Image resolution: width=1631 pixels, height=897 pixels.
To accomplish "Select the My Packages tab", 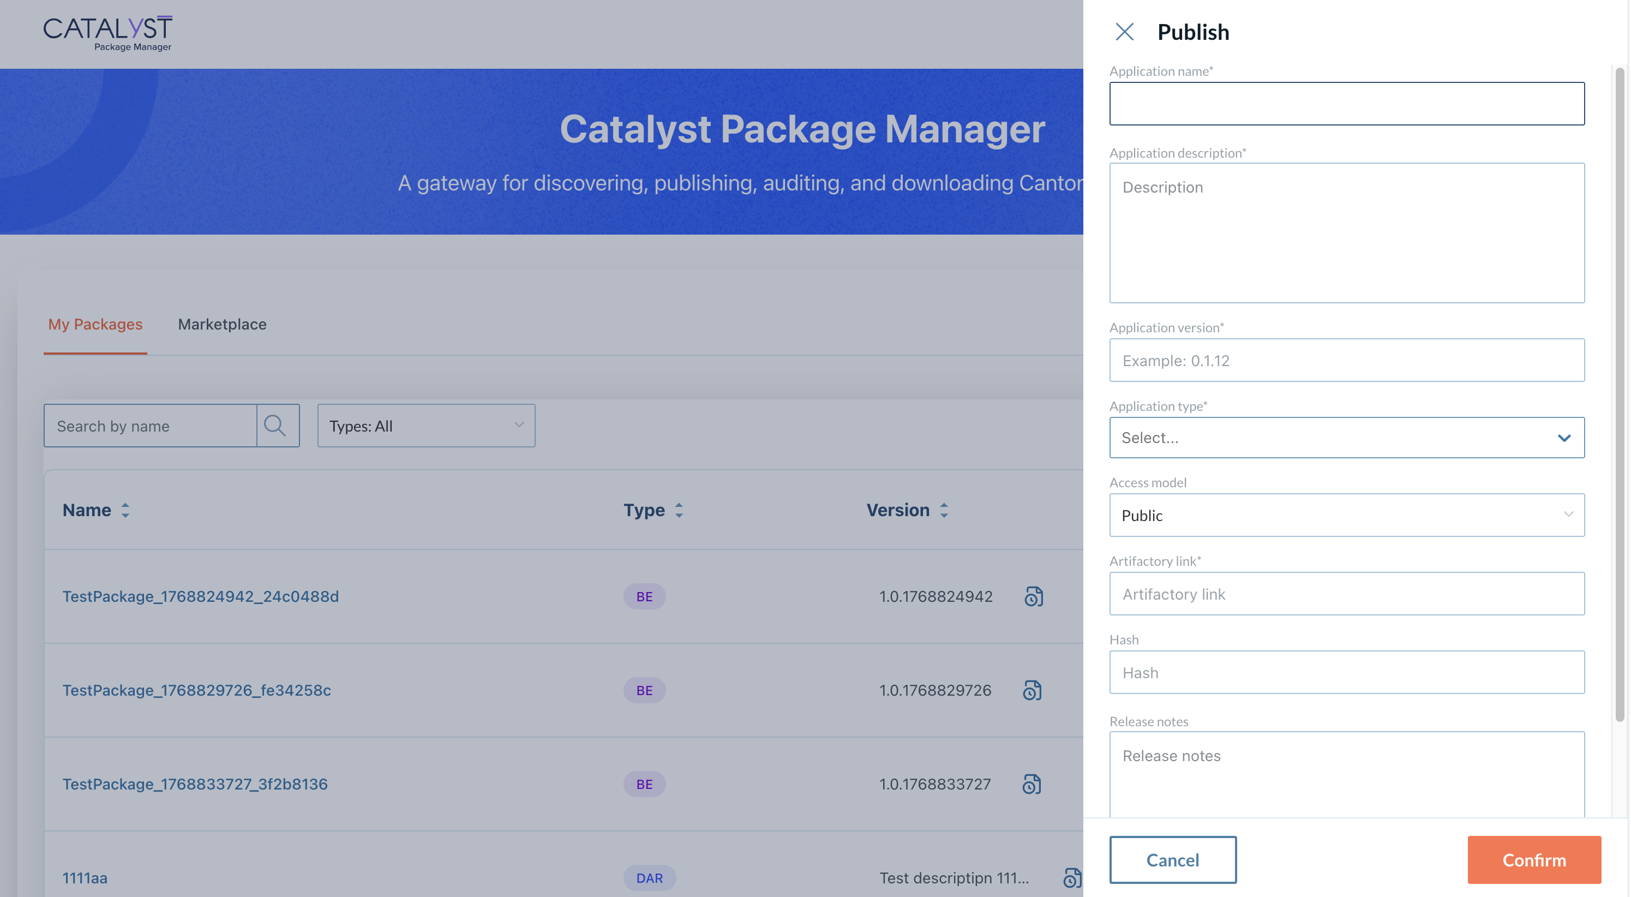I will point(95,324).
